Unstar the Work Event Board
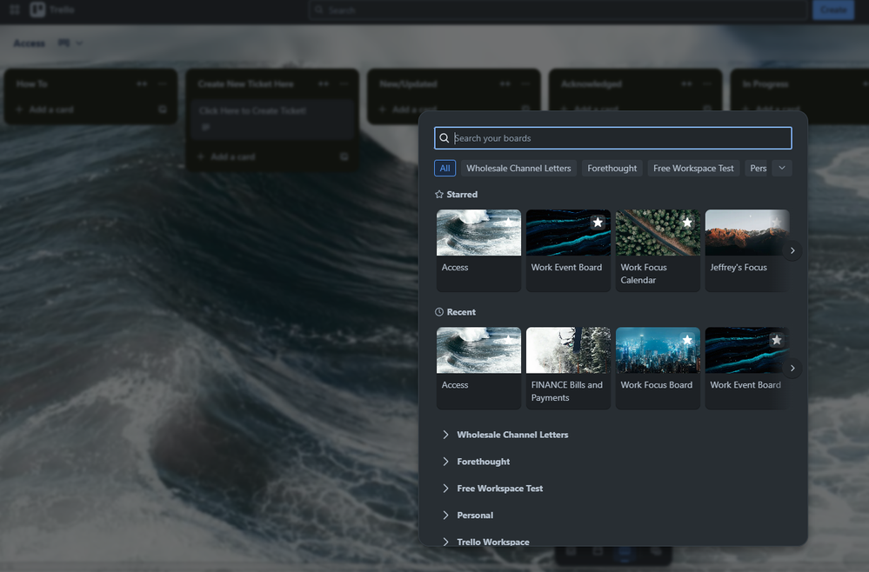The height and width of the screenshot is (572, 869). 597,223
